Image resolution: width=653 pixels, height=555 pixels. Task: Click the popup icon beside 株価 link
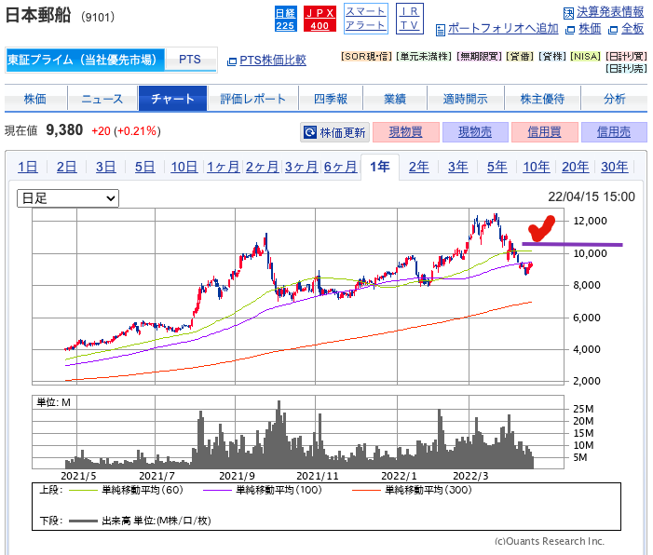click(570, 30)
